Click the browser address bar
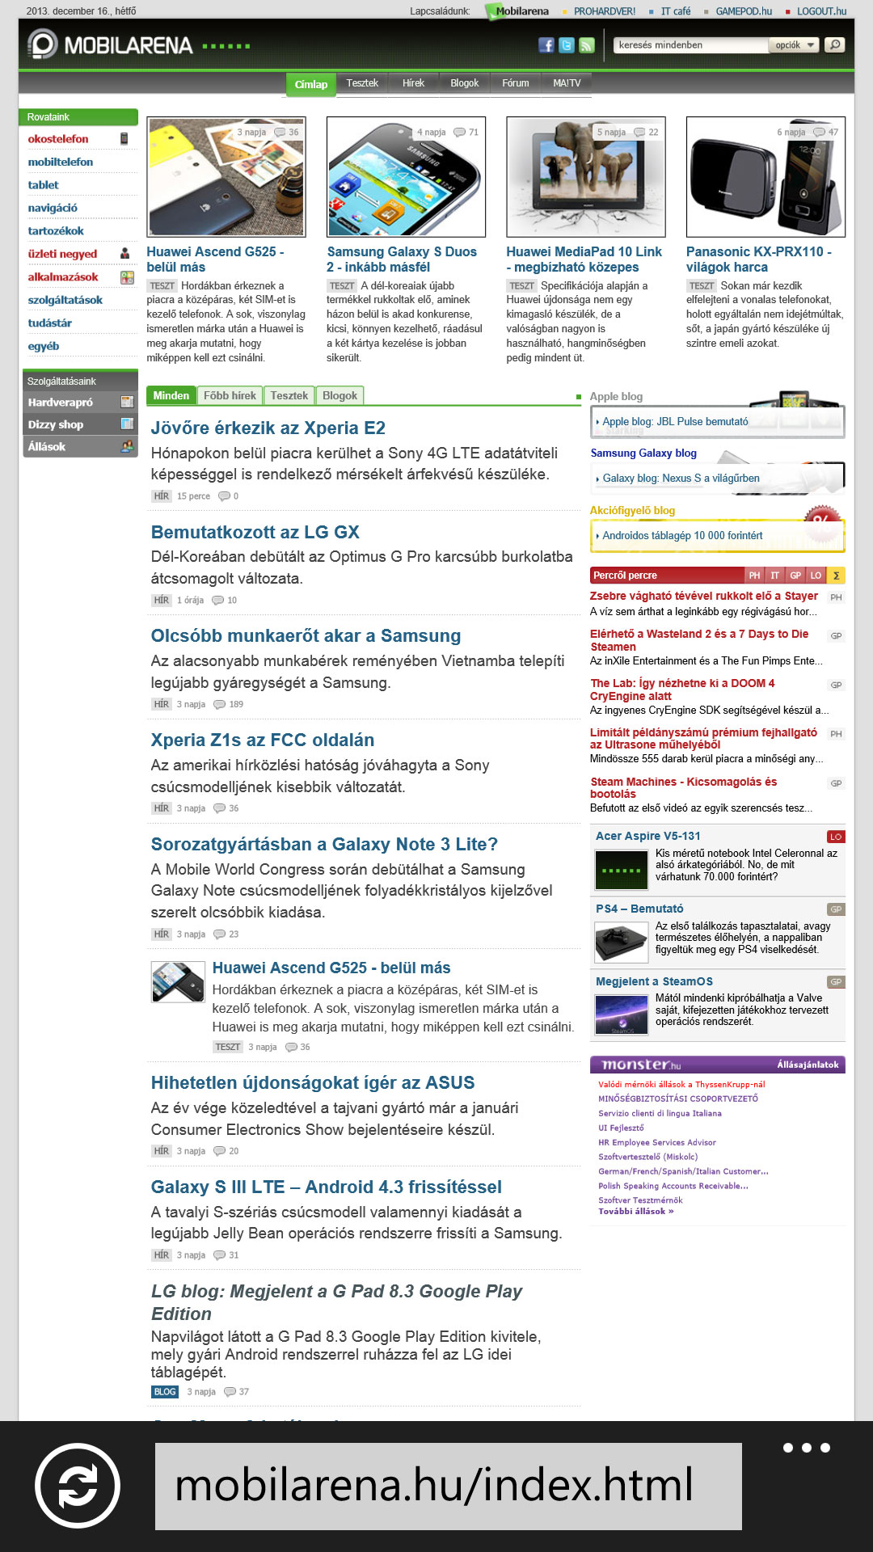 click(x=449, y=1486)
